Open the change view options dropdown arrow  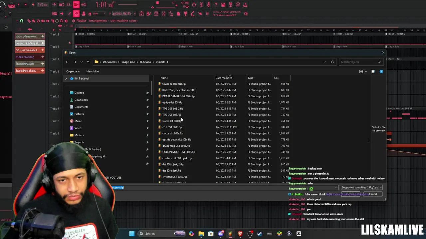coord(366,71)
